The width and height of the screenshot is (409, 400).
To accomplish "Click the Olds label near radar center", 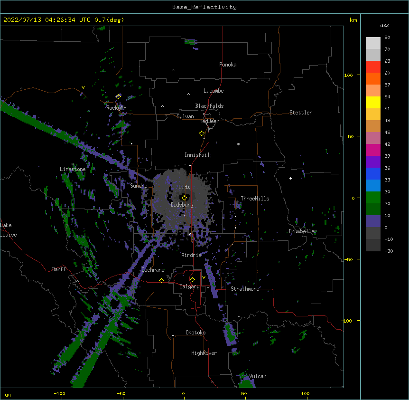I will 184,187.
